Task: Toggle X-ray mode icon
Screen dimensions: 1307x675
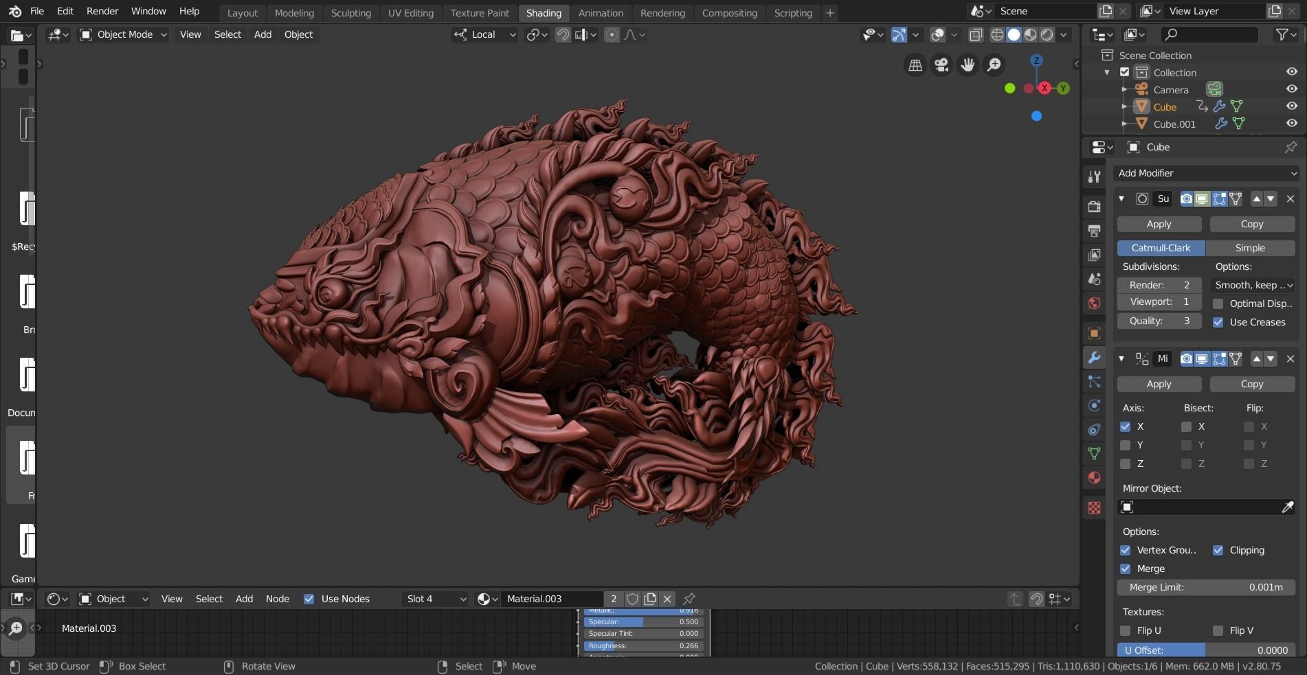Action: pyautogui.click(x=975, y=34)
